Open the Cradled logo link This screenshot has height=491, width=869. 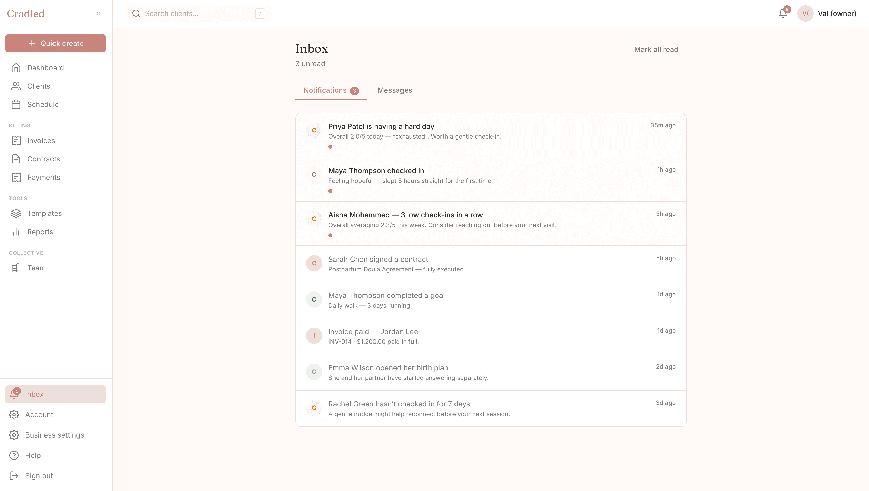[26, 13]
